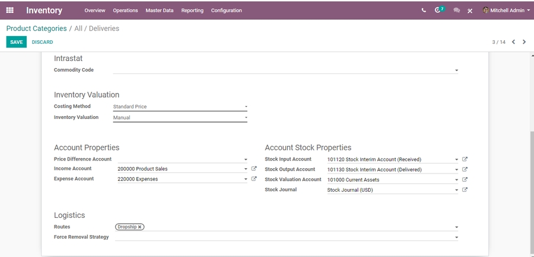The image size is (534, 257).
Task: Open Stock Input Account external link
Action: click(x=465, y=159)
